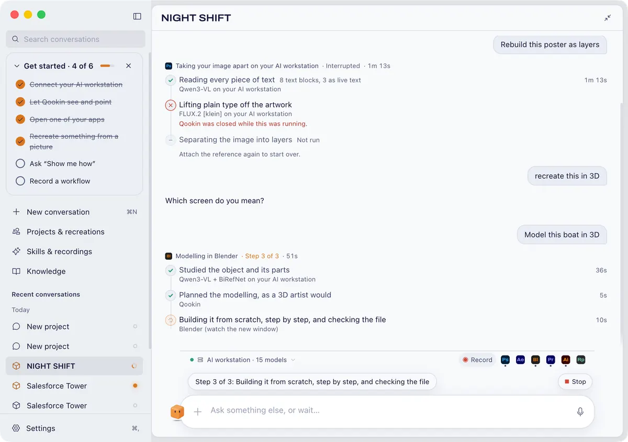Click the Rebuild this poster as layers message
The height and width of the screenshot is (442, 628).
point(550,45)
